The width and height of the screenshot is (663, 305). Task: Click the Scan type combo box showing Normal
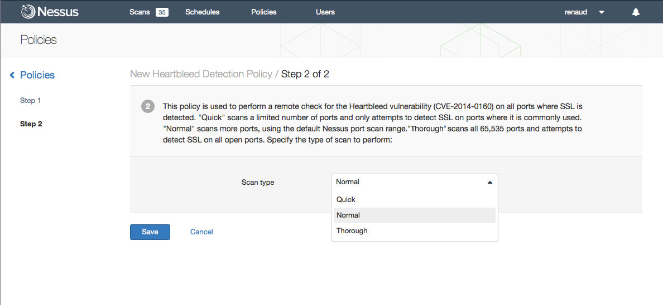coord(414,182)
